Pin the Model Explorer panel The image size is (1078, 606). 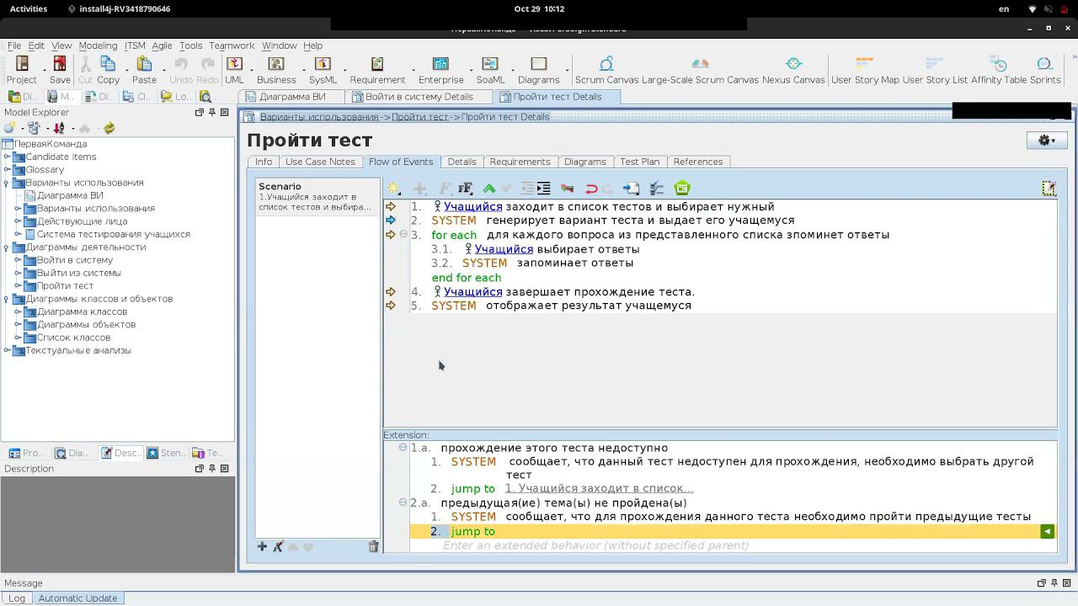coord(212,112)
